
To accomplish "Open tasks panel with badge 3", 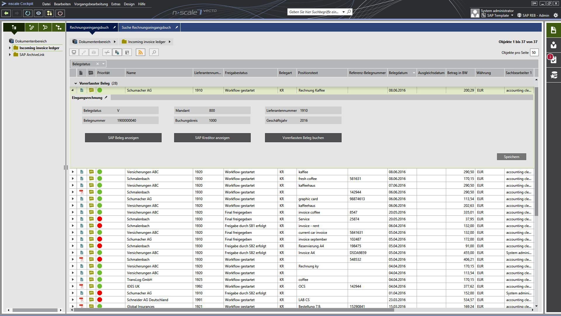I will 553,60.
